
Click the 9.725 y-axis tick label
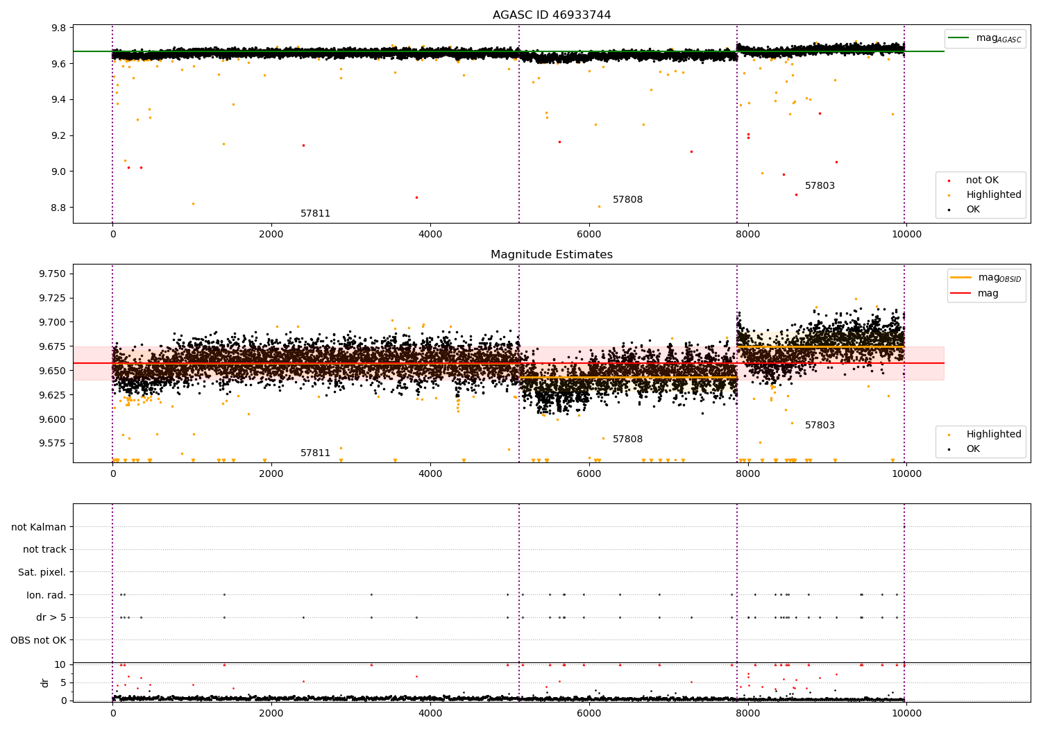click(53, 299)
